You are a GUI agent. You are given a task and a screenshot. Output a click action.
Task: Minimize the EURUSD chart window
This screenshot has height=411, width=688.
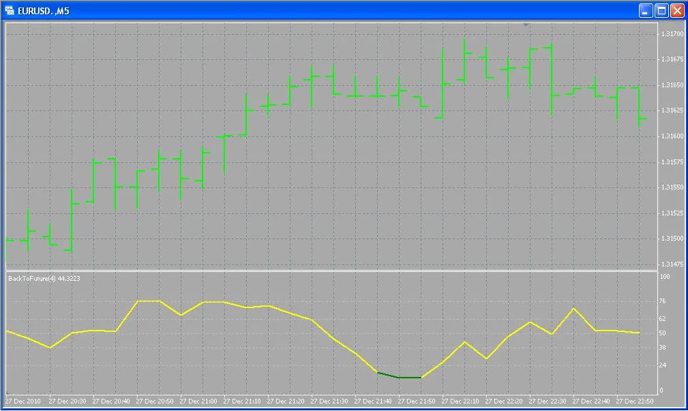[x=645, y=10]
